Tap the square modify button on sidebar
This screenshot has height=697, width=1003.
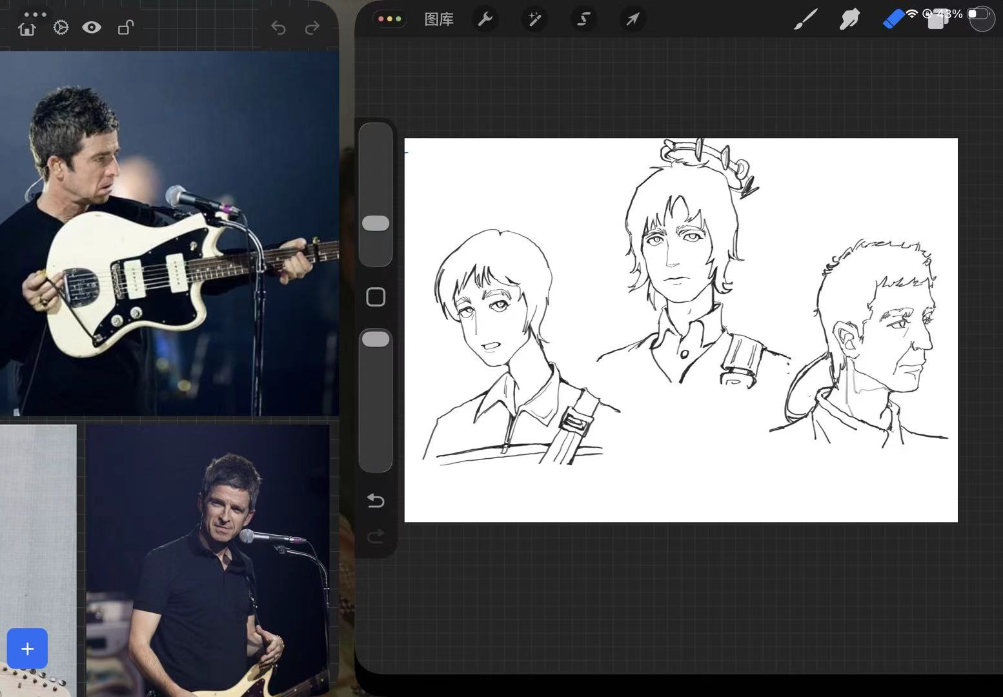point(376,297)
